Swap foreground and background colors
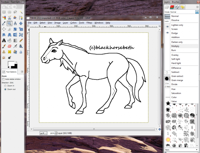Image resolution: width=200 pixels, height=153 pixels. pos(16,62)
